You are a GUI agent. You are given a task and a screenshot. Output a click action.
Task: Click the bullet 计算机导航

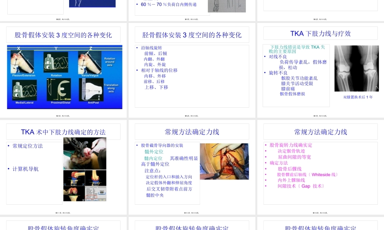(25, 169)
